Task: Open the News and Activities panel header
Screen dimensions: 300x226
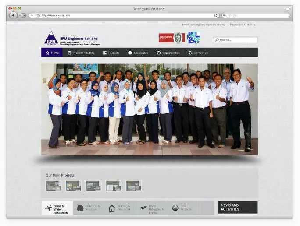Action: tap(238, 207)
